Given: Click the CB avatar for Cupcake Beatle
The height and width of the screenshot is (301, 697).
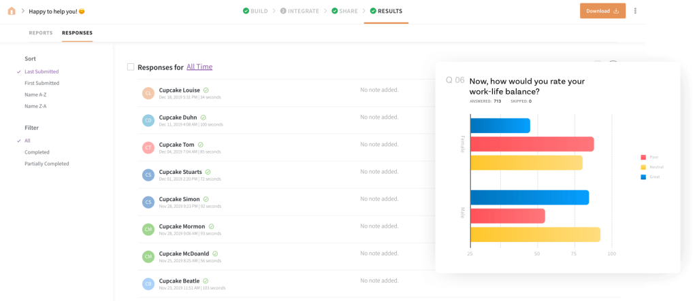Looking at the screenshot, I should pos(148,283).
